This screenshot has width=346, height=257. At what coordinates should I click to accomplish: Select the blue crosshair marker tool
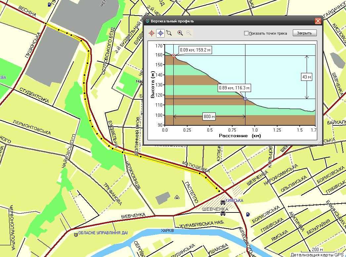pos(160,33)
